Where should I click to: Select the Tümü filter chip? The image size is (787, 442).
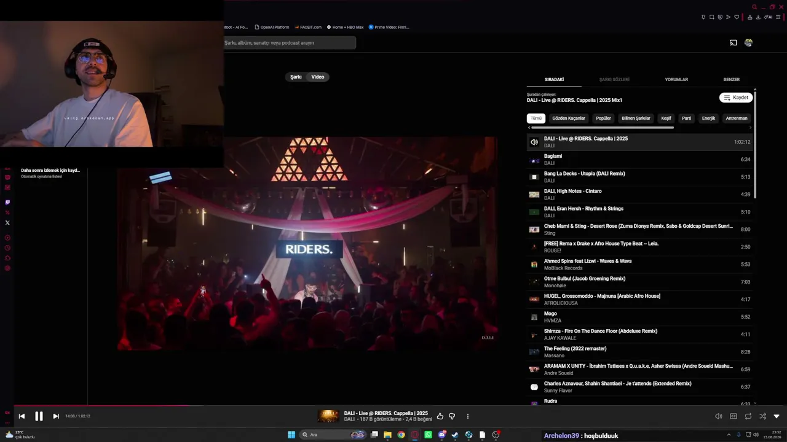[x=536, y=118]
